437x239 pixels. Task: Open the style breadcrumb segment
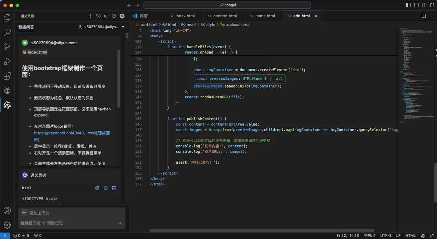[x=208, y=25]
